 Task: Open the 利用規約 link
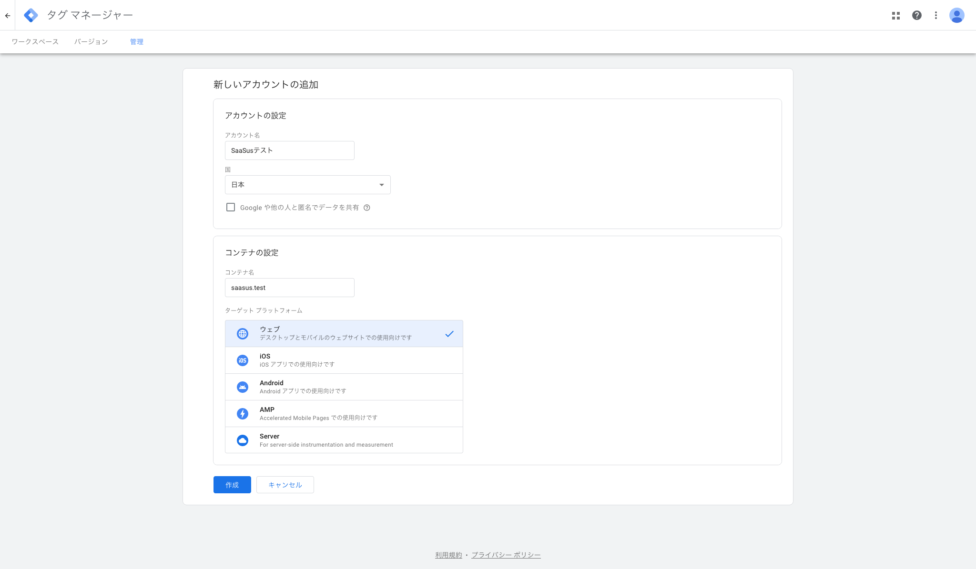(448, 555)
